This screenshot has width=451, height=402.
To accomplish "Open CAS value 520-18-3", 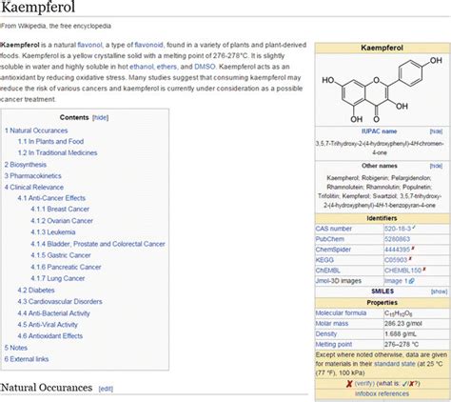I will click(x=398, y=229).
